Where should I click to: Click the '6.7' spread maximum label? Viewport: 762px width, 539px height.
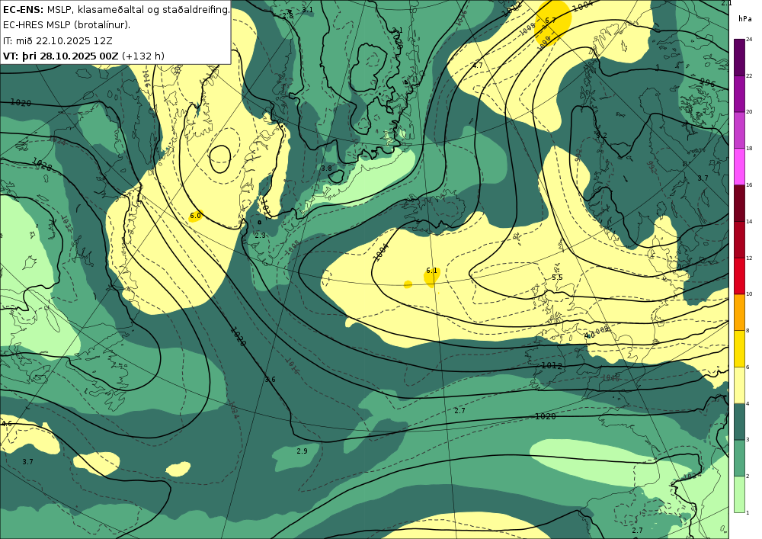[x=550, y=21]
